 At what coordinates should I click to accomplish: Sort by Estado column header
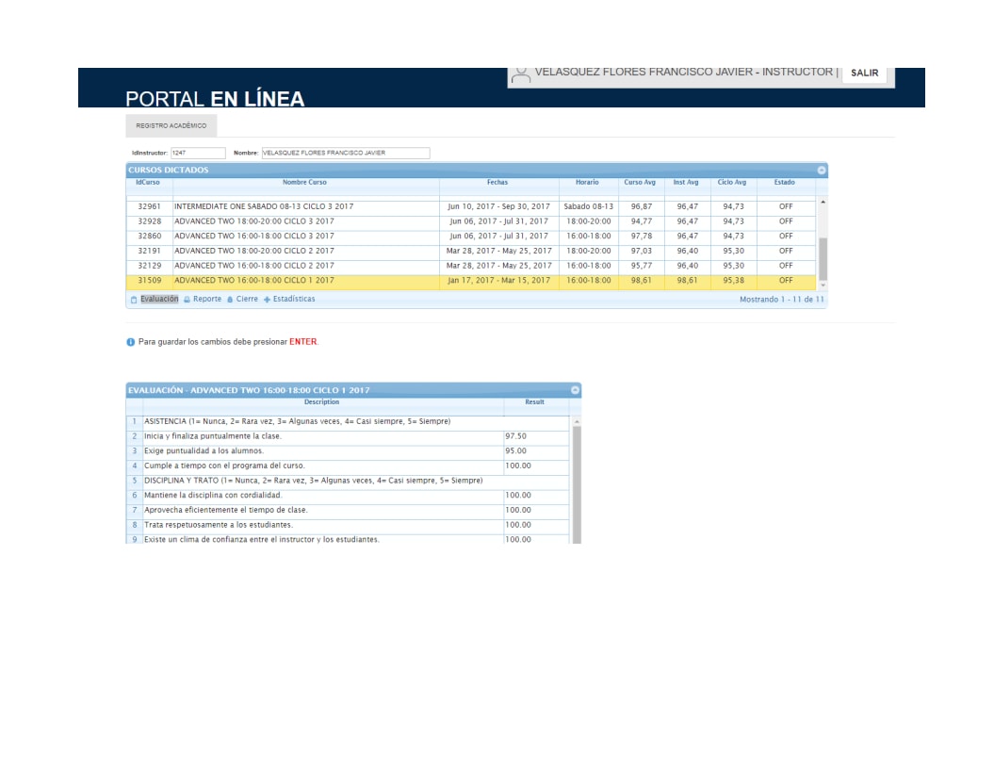click(785, 183)
